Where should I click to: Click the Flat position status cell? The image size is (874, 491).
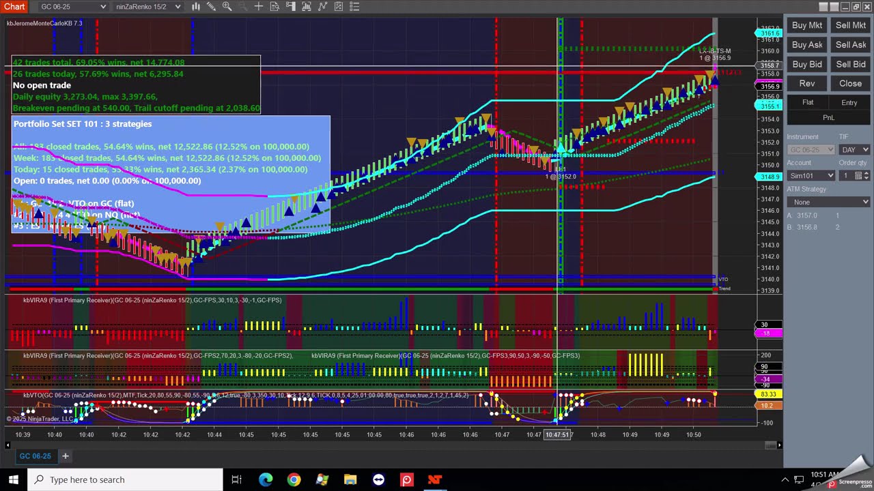808,102
